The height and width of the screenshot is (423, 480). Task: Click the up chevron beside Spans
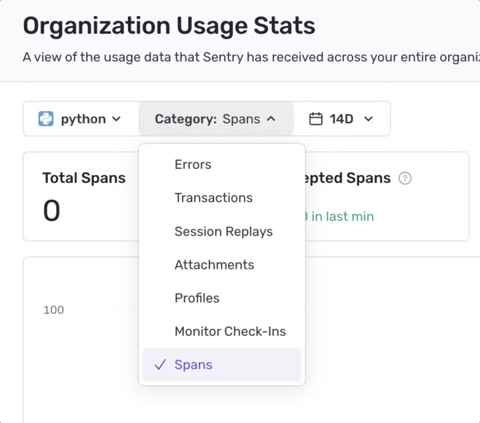tap(271, 119)
